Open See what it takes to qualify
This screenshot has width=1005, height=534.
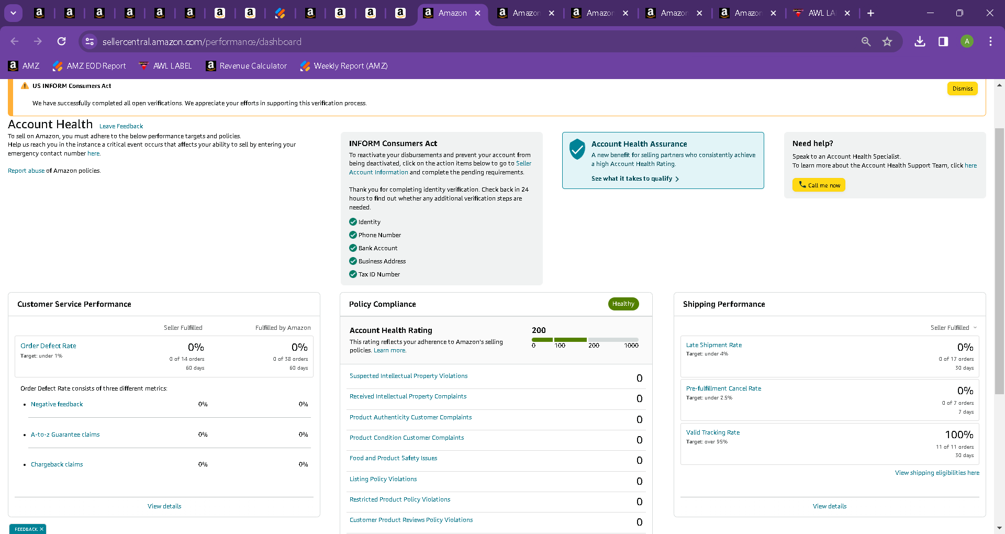(x=635, y=179)
